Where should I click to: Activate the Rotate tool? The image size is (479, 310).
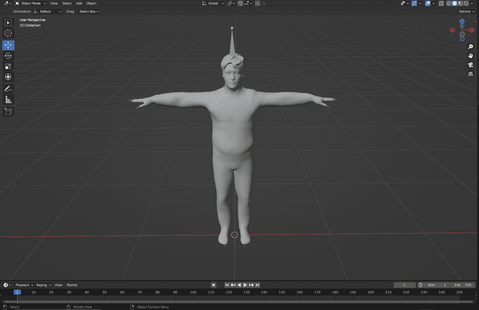click(x=8, y=56)
